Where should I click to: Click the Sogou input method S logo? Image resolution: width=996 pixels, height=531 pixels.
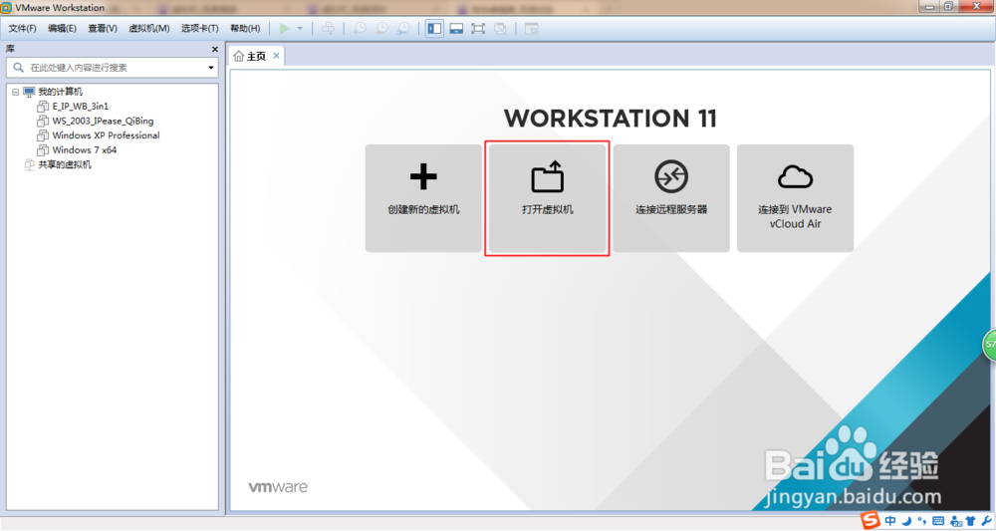click(x=871, y=521)
